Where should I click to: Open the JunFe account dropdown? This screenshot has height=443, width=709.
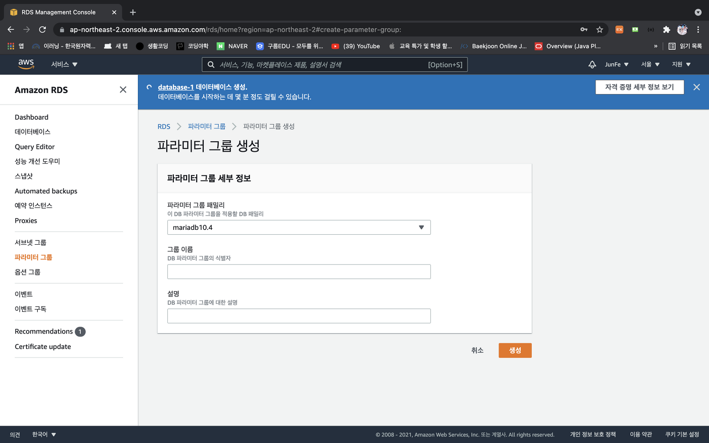[x=616, y=64]
